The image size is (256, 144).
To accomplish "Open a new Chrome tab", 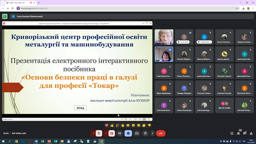I will 39,3.
